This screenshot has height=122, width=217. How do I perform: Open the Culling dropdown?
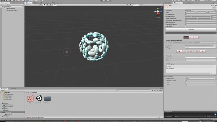click(200, 48)
